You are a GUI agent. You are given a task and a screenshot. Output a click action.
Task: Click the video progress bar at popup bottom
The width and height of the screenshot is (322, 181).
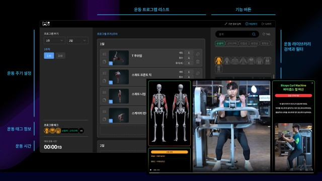coord(231,173)
